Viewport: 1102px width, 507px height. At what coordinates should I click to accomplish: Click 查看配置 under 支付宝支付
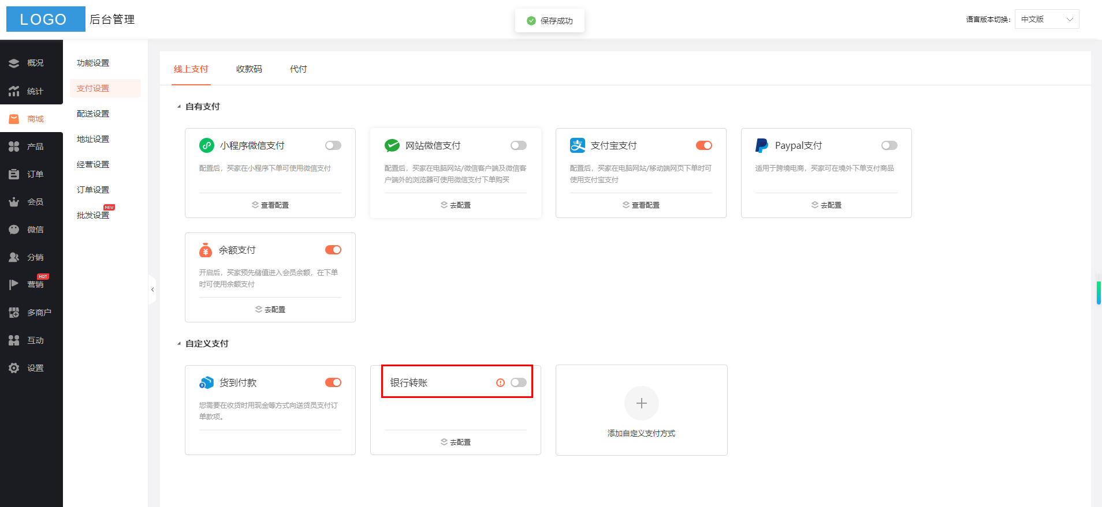tap(641, 205)
